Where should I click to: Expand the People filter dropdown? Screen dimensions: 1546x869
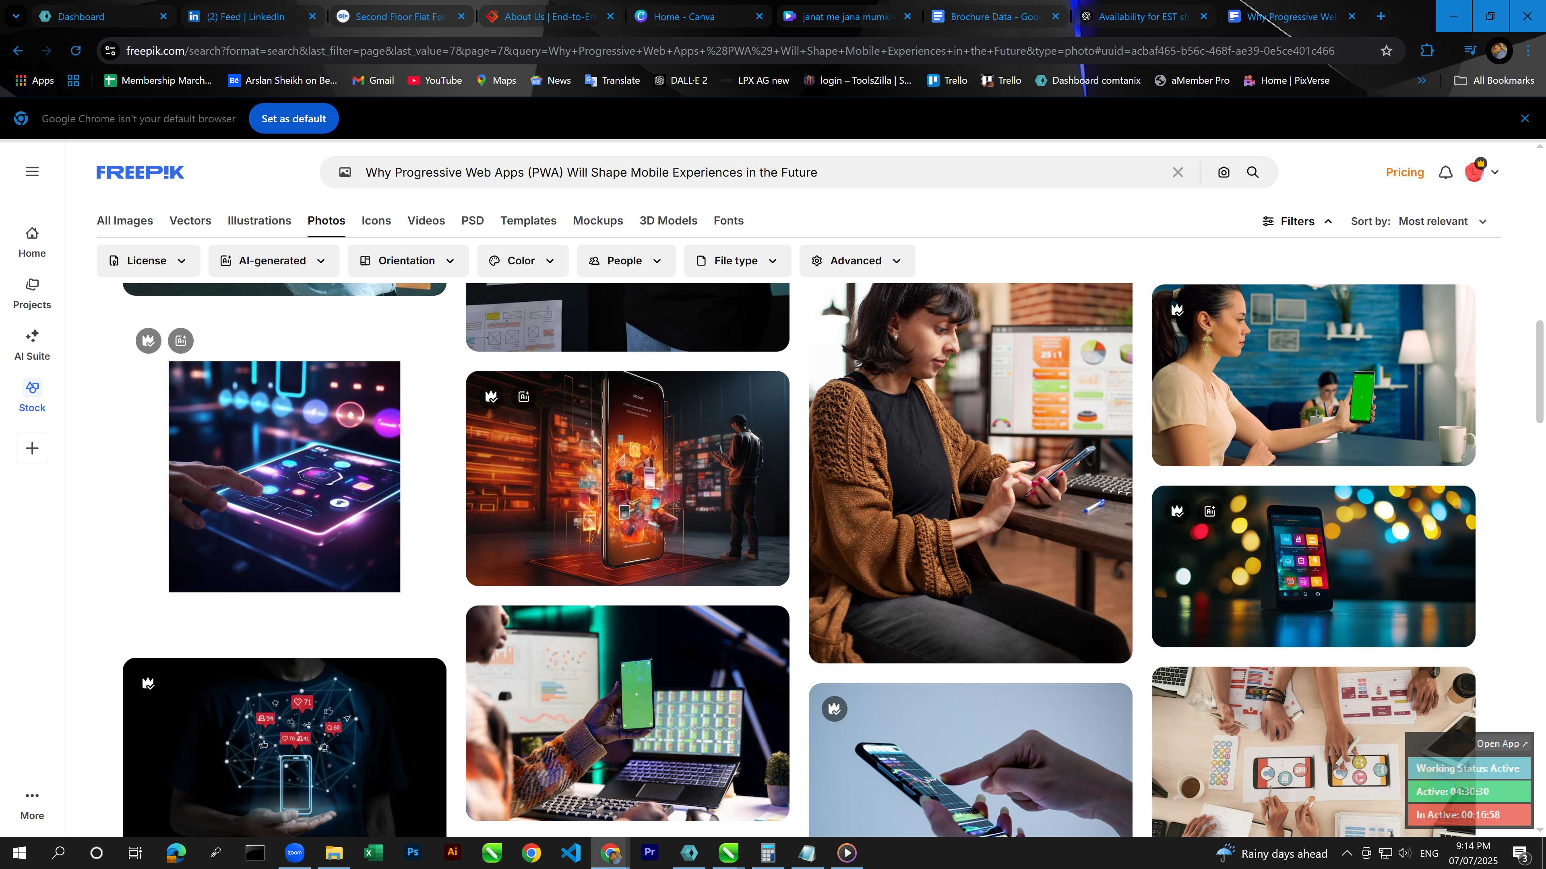click(x=626, y=260)
